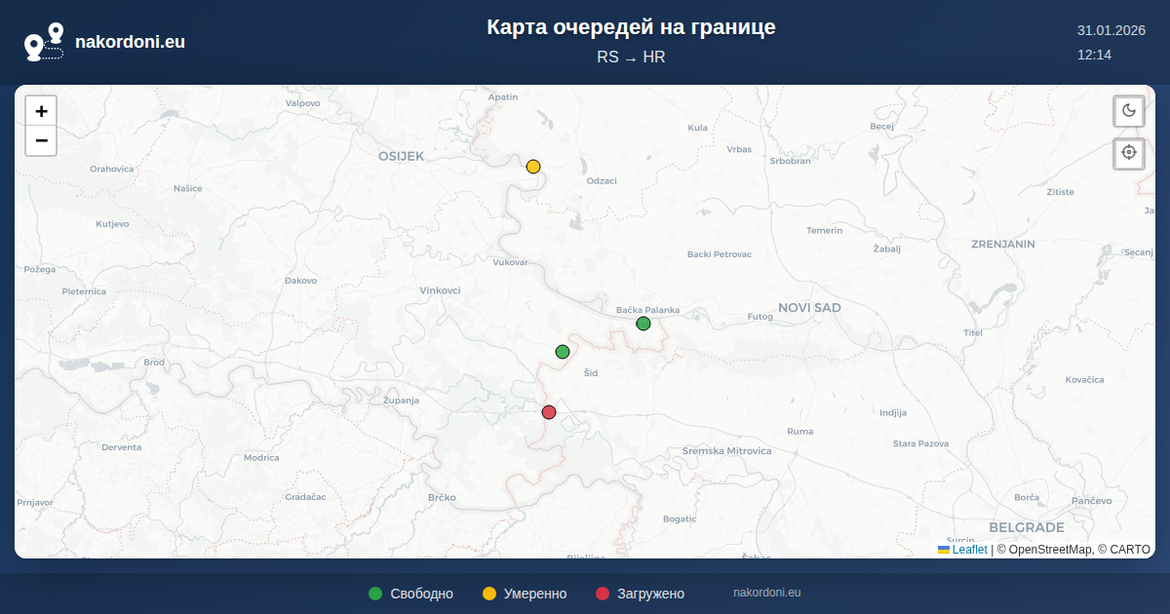Click the green Свободно legend dot
This screenshot has height=614, width=1170.
click(x=375, y=594)
